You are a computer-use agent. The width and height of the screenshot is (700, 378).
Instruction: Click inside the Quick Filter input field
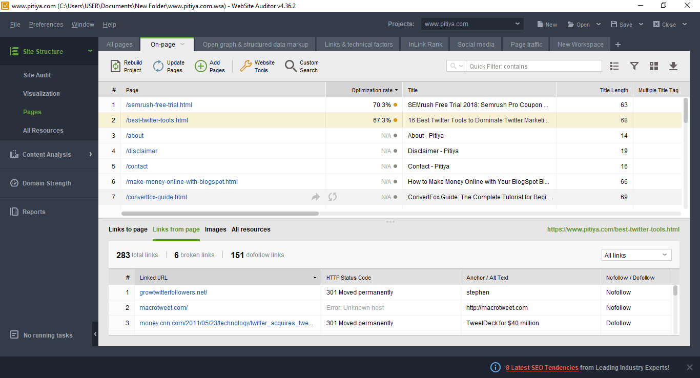(x=534, y=66)
